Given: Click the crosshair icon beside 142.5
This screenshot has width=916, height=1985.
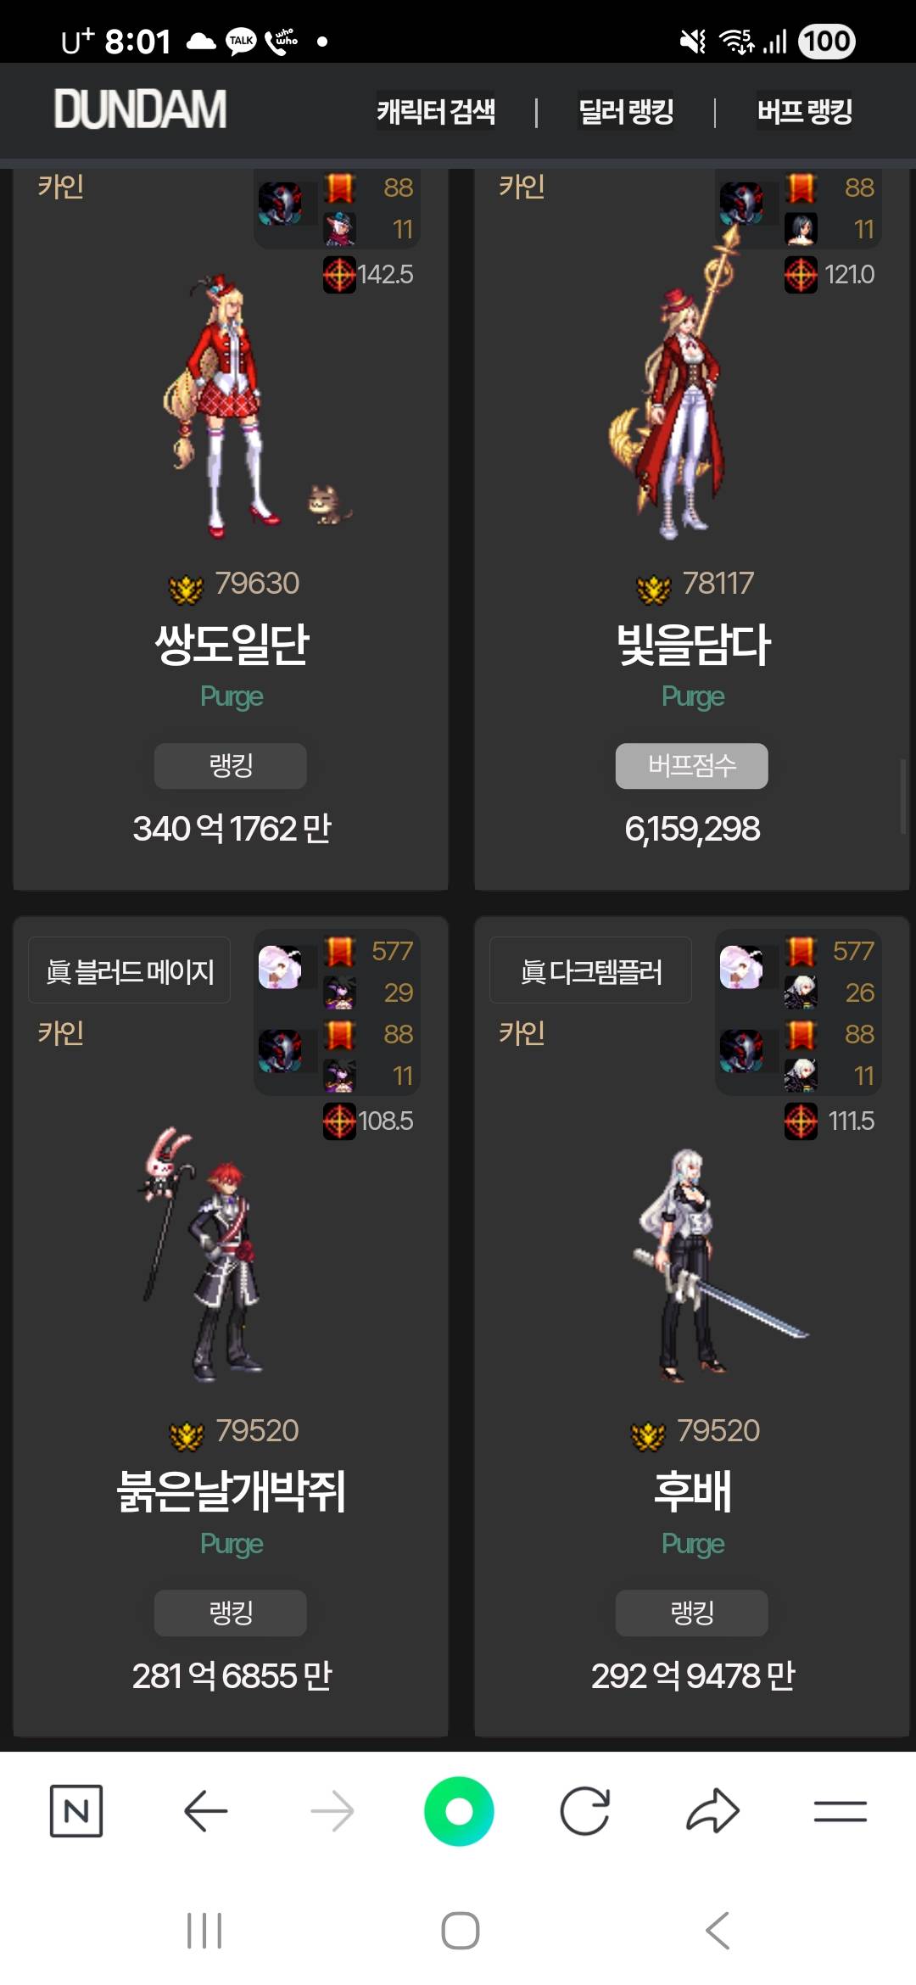Looking at the screenshot, I should coord(339,274).
